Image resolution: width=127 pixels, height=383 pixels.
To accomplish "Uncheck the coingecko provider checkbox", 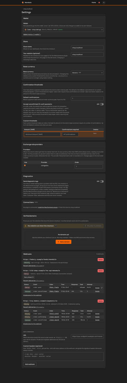I will (x=25, y=166).
